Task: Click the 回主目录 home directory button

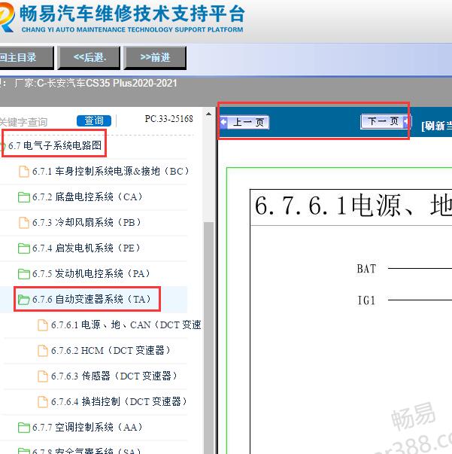Action: coord(26,58)
